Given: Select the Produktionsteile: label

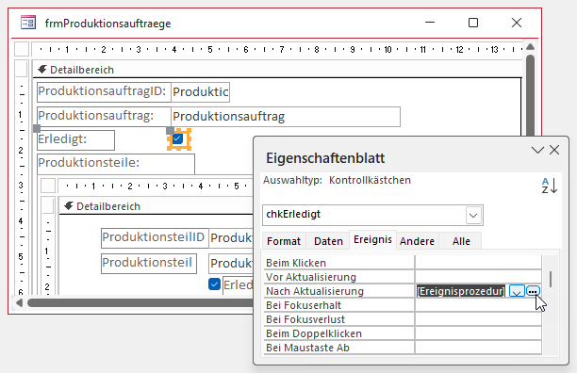Looking at the screenshot, I should (116, 164).
